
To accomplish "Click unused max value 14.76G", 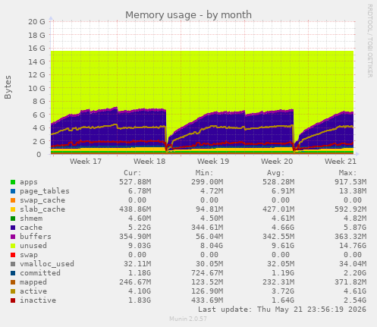I will [x=353, y=246].
